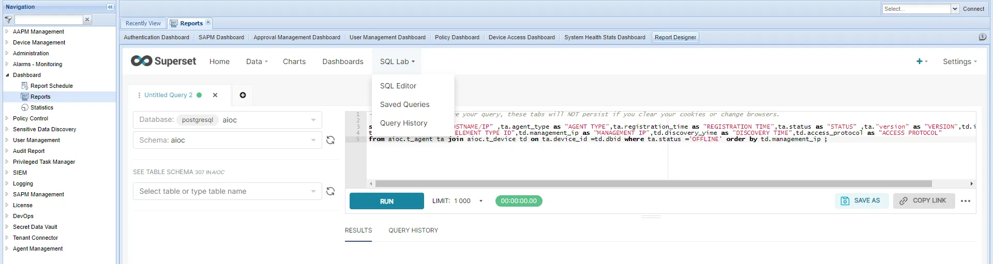Open SAPM Dashboard

[221, 37]
